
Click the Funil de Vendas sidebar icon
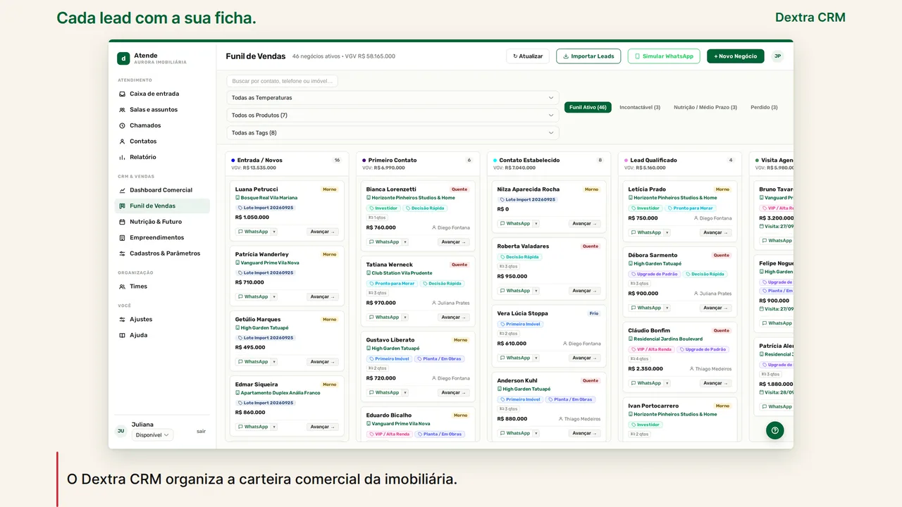[x=123, y=206]
